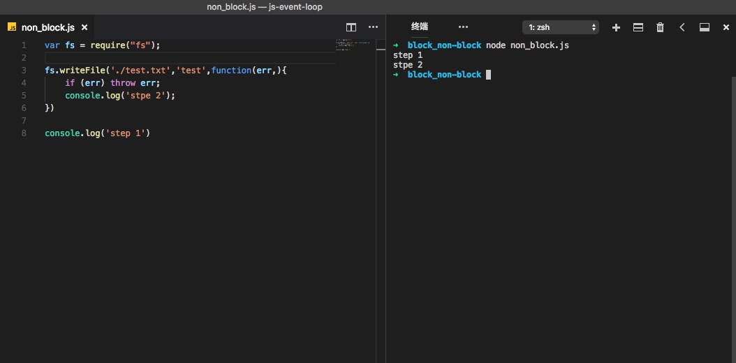
Task: Click the 'step 1' terminal output line
Action: pos(408,55)
